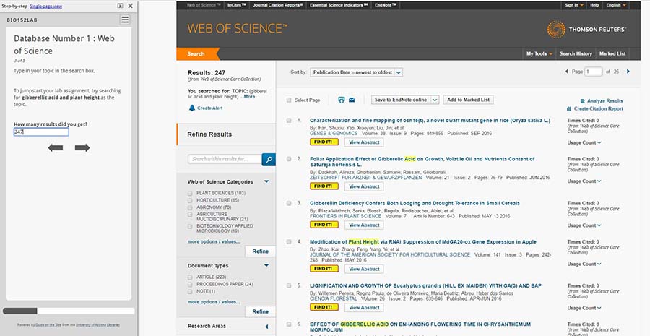Collapse Document Types section
Viewport: 650px width, 336px height.
click(x=266, y=265)
